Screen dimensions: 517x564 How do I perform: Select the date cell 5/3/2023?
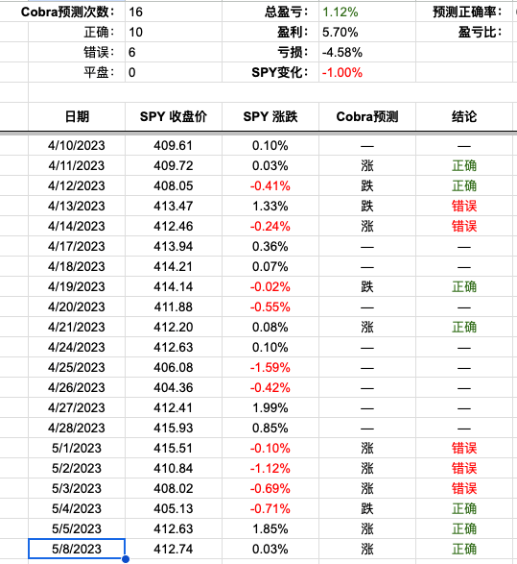point(77,488)
